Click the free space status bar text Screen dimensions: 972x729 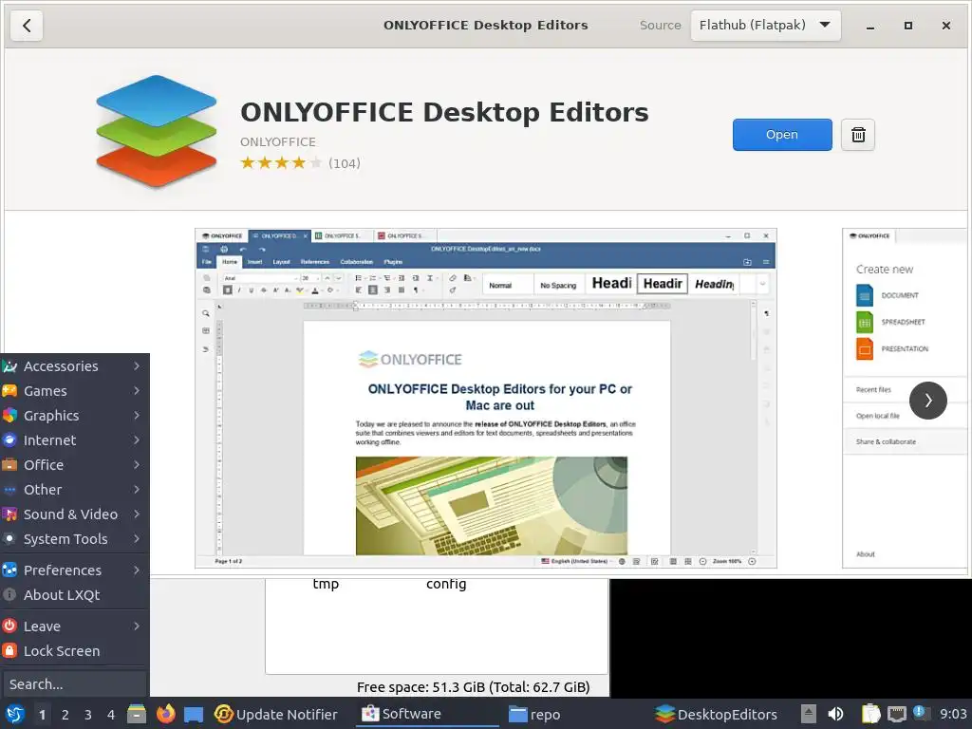point(473,687)
